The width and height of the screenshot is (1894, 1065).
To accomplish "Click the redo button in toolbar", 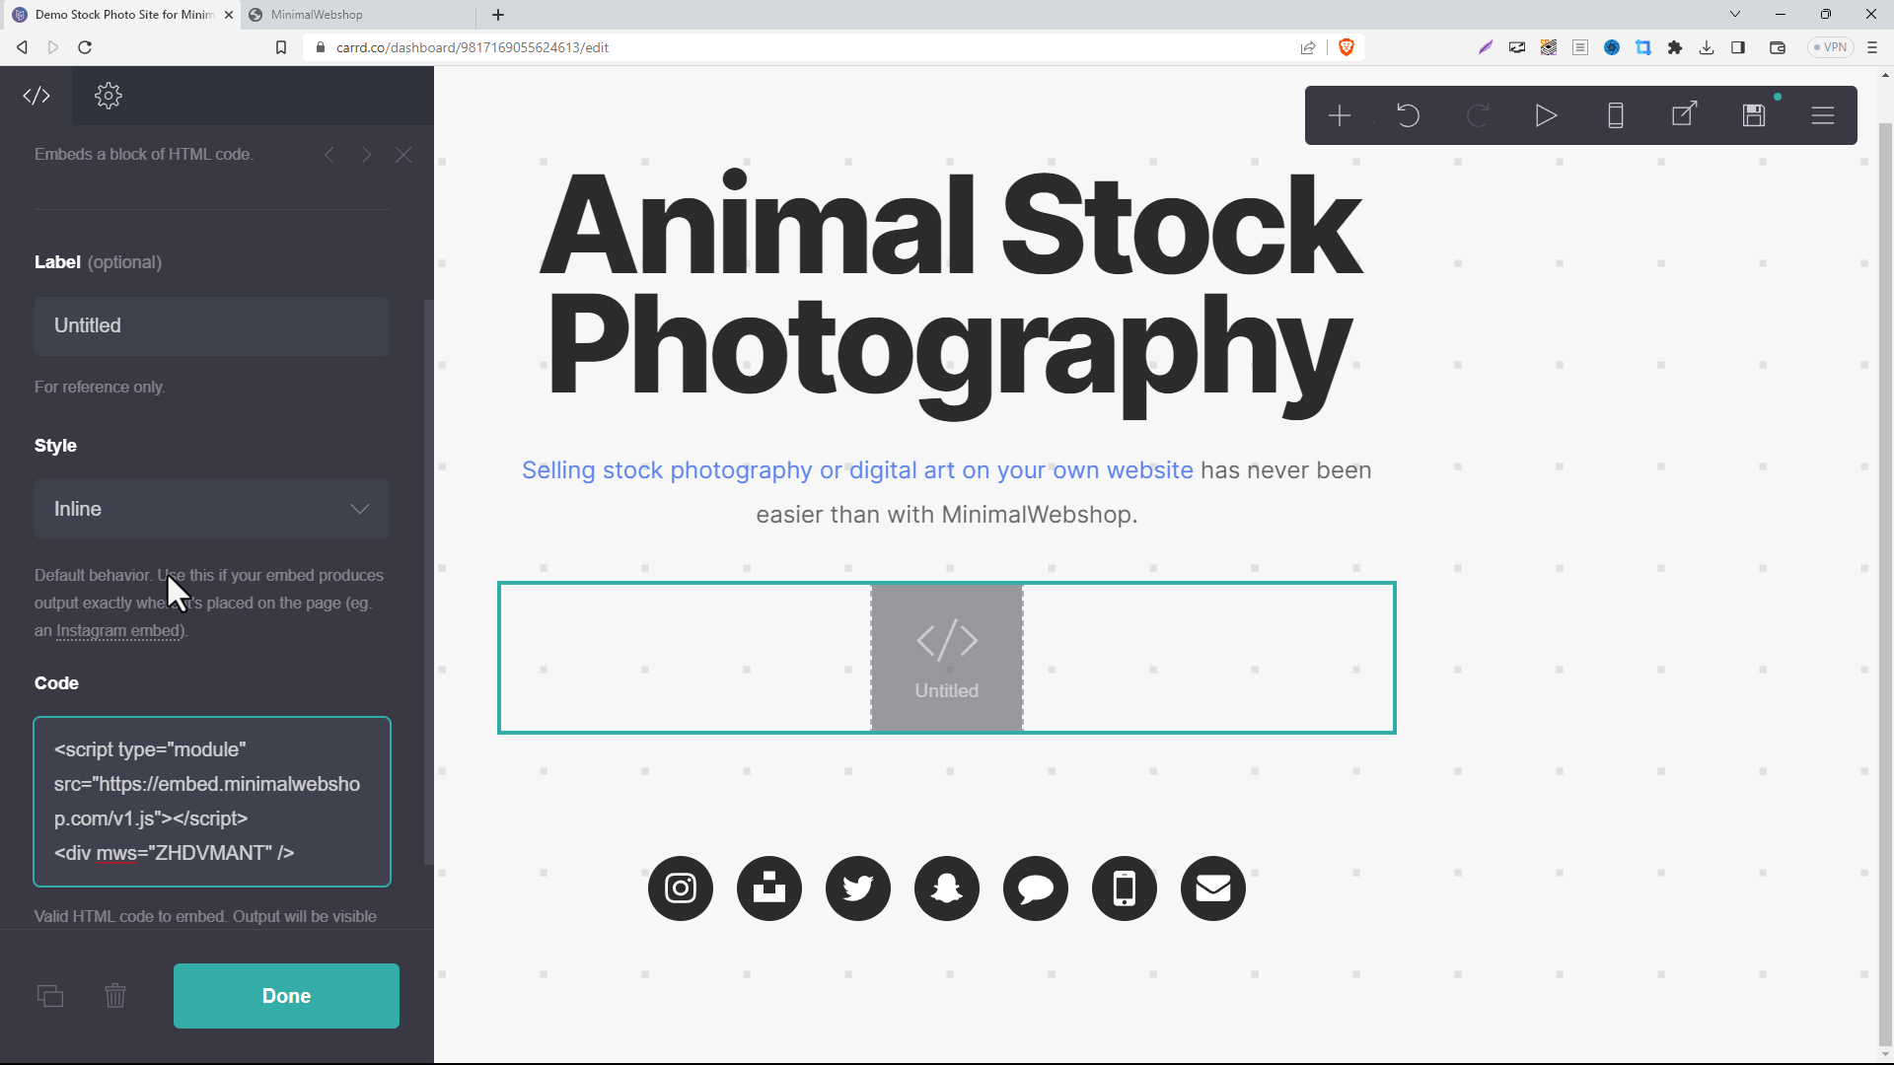I will pyautogui.click(x=1479, y=114).
